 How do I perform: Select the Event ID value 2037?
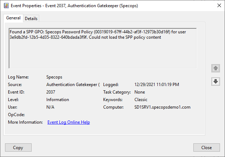coord(51,92)
